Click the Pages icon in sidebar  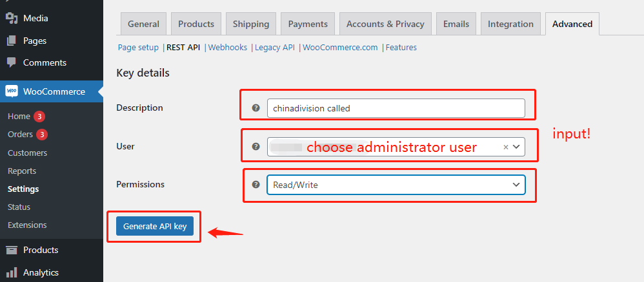click(x=12, y=41)
